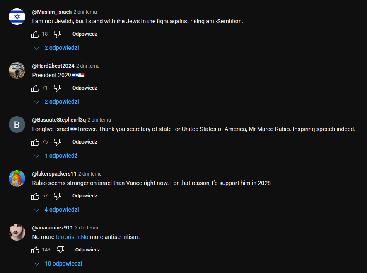Show the 1 reply under @BasuuteStephen-l3q
The height and width of the screenshot is (273, 367).
pos(56,156)
